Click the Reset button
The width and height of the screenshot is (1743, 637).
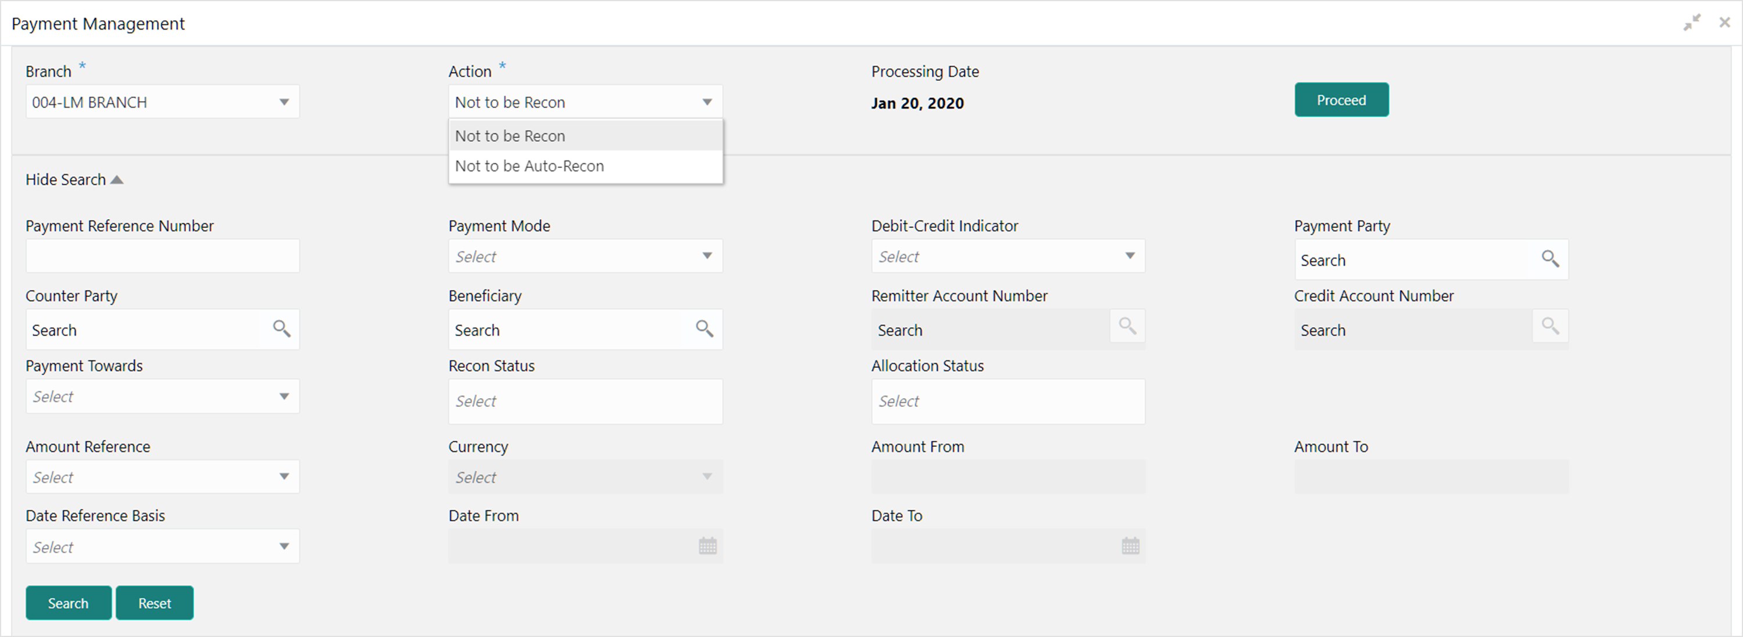154,603
